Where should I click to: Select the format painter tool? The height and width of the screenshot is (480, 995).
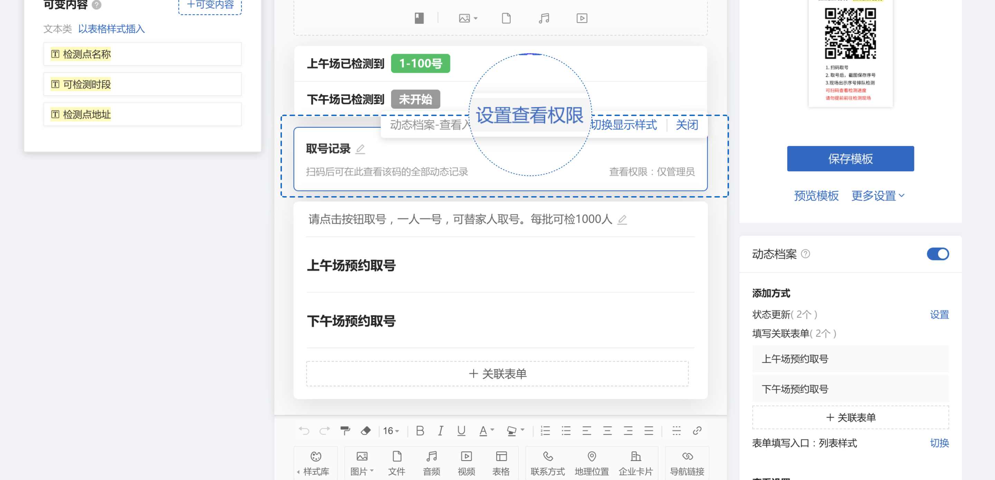345,431
